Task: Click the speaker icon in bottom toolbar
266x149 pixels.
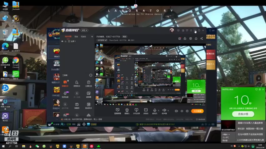Action: [x=164, y=110]
